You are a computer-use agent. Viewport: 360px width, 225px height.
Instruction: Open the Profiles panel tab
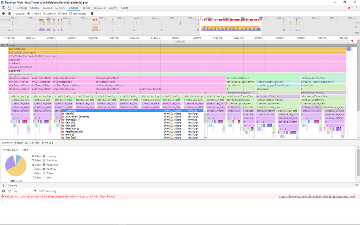click(86, 8)
